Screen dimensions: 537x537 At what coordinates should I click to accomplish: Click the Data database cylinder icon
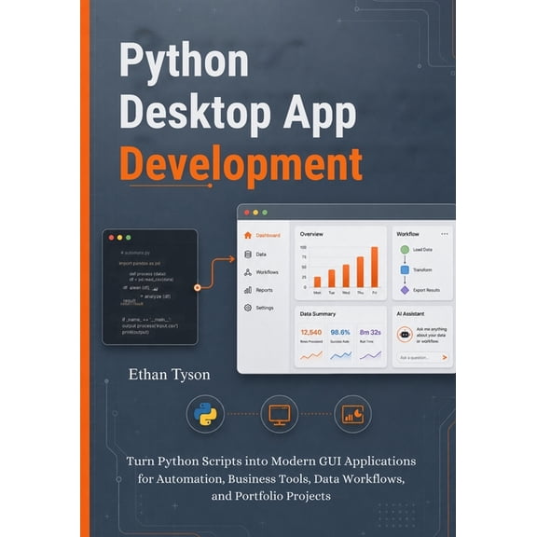point(248,255)
